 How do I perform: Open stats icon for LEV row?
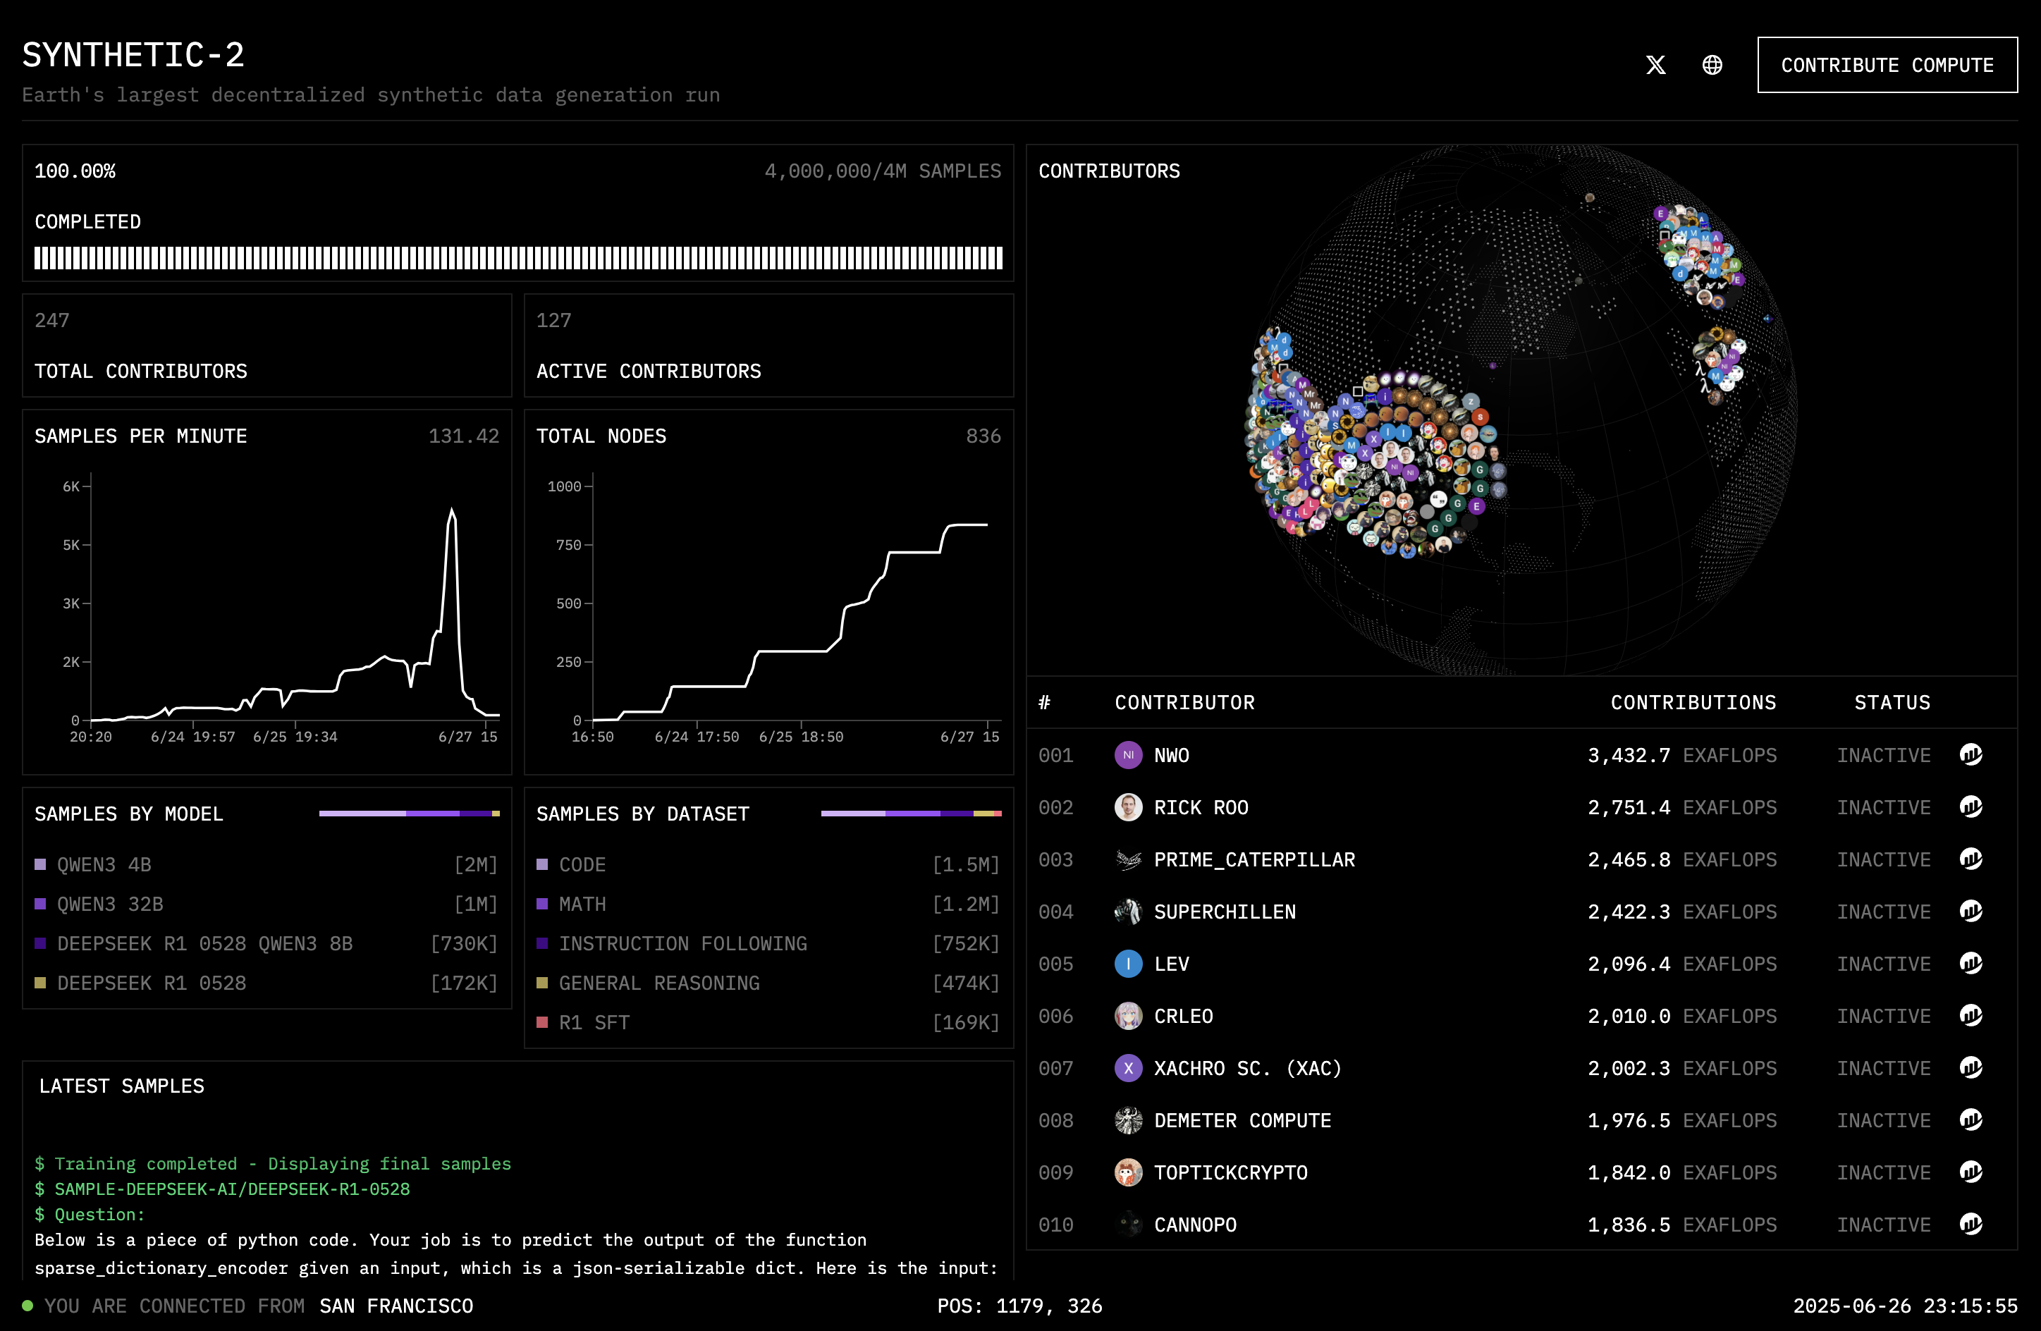1970,964
